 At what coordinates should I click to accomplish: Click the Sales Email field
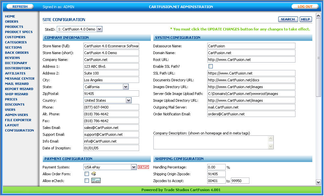click(x=111, y=128)
